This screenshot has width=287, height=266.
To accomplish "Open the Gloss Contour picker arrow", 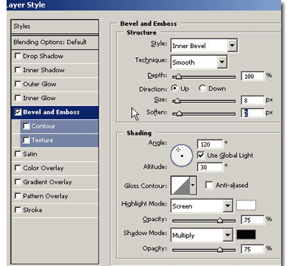I will point(193,186).
